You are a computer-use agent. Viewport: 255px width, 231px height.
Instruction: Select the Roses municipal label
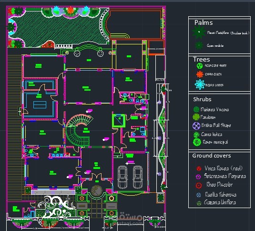215,142
